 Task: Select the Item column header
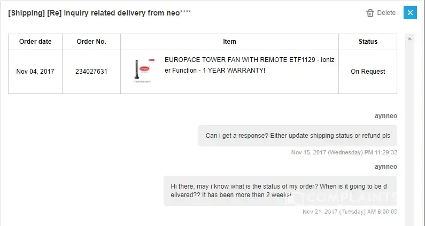[x=229, y=42]
